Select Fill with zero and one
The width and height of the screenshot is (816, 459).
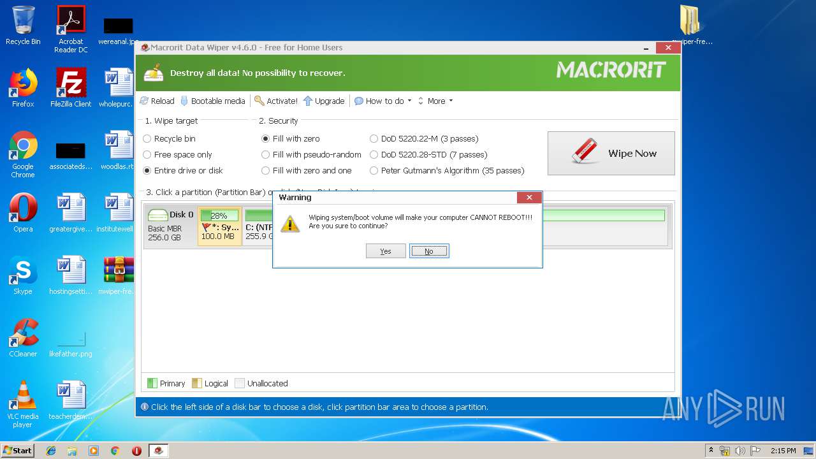(x=307, y=170)
